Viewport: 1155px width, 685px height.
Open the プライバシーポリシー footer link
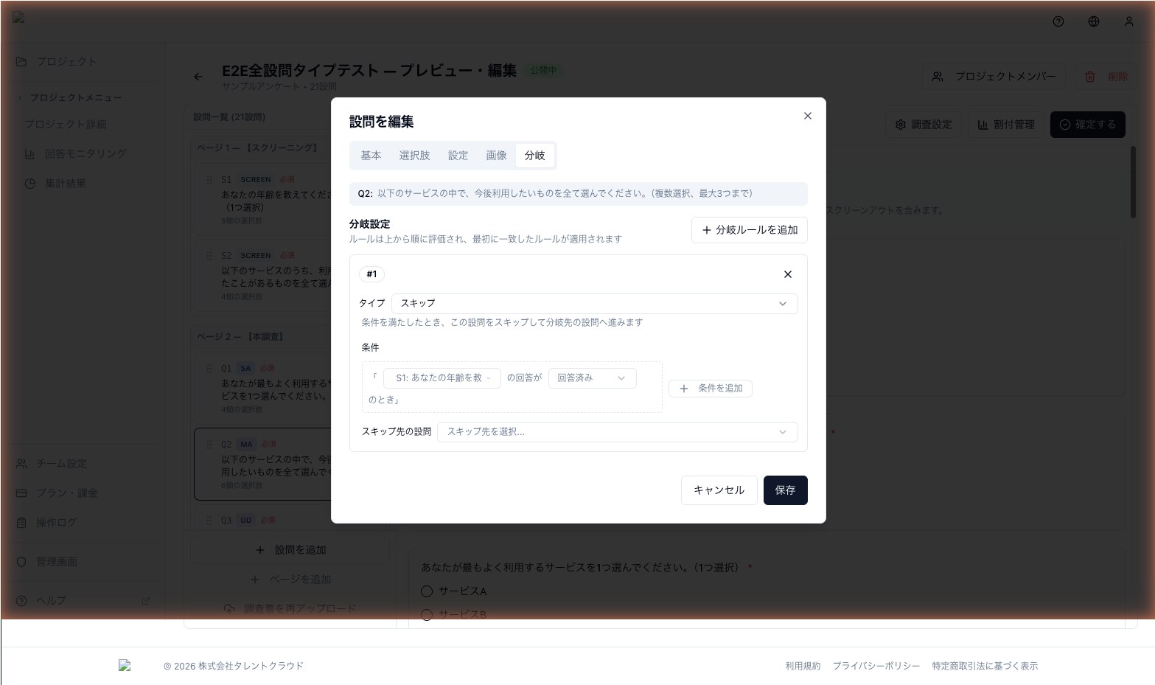[x=876, y=666]
